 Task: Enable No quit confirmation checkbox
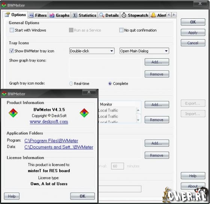click(x=121, y=30)
